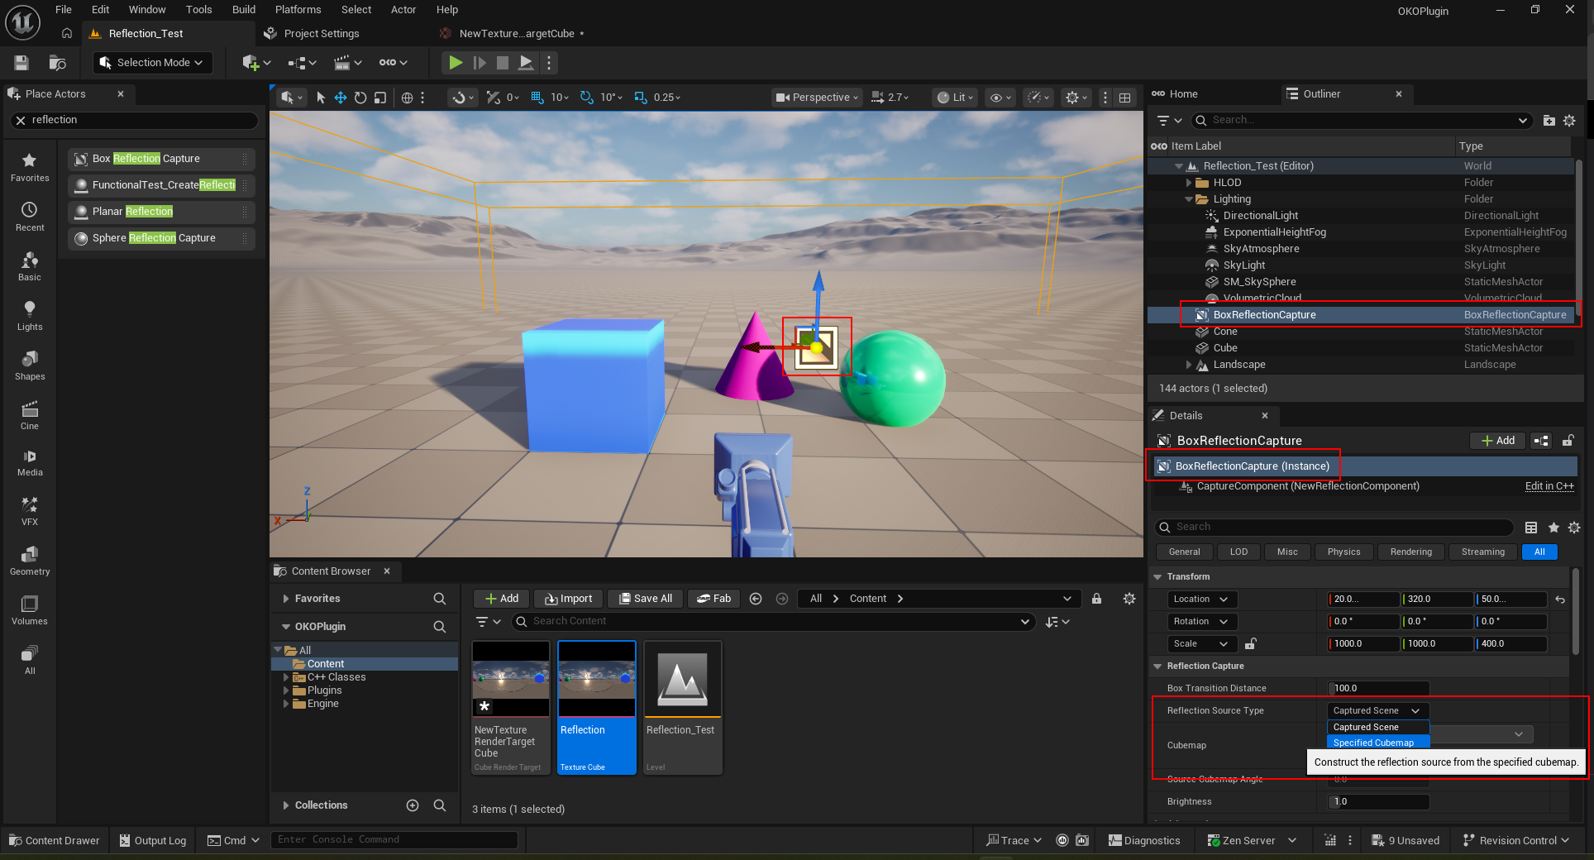Open the Build menu
1594x860 pixels.
(244, 10)
